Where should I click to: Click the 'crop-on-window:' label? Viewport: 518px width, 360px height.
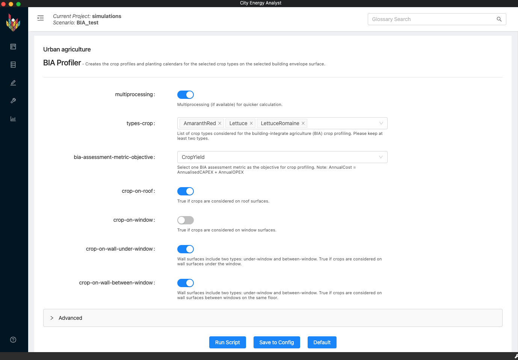coord(134,220)
